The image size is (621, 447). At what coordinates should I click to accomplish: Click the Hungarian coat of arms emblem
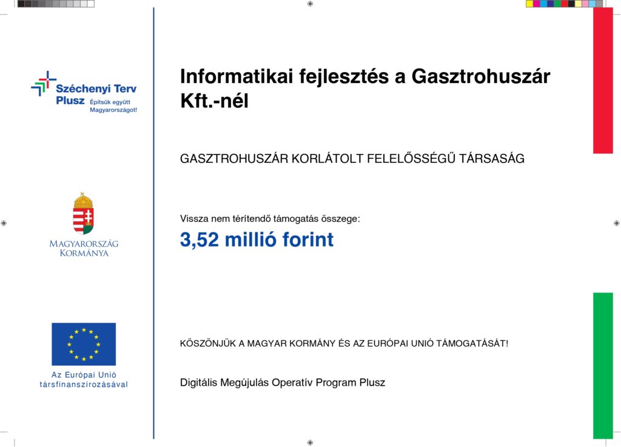click(x=83, y=214)
